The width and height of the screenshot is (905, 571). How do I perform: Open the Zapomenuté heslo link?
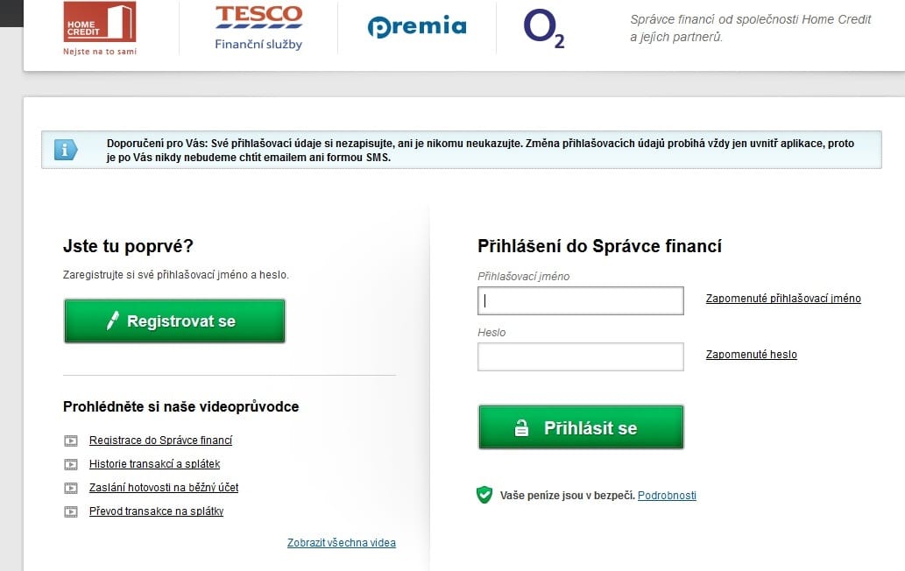coord(752,354)
